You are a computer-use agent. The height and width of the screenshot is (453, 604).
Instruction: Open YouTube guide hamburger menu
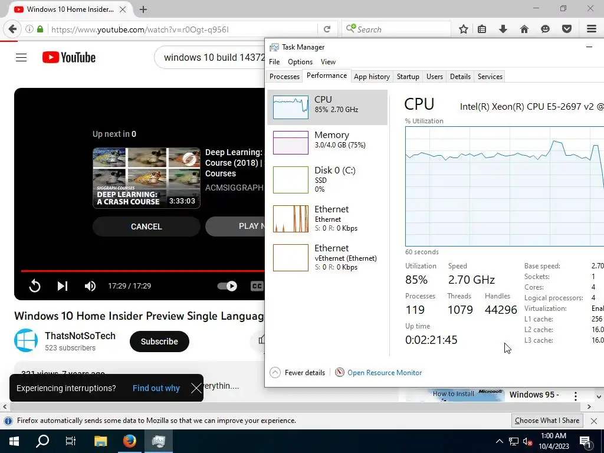click(21, 58)
